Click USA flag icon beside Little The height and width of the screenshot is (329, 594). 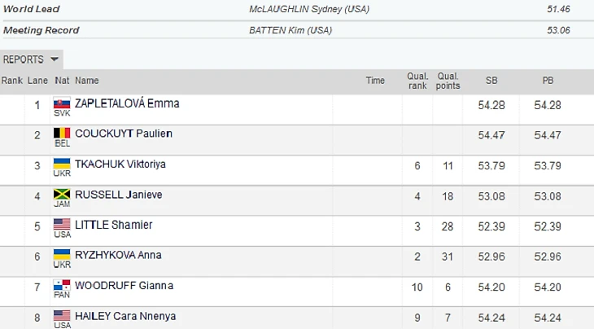click(x=62, y=224)
